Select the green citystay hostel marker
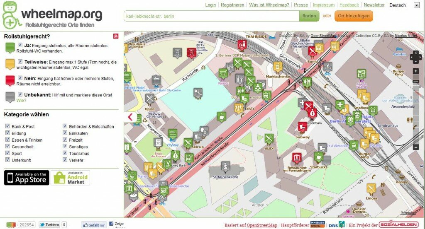The height and width of the screenshot is (229, 425). tap(173, 135)
